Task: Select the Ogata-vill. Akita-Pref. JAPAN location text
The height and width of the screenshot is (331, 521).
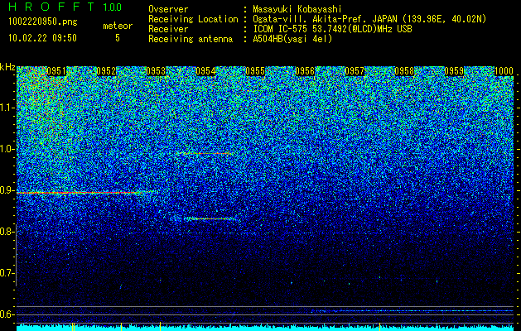Action: pyautogui.click(x=369, y=19)
